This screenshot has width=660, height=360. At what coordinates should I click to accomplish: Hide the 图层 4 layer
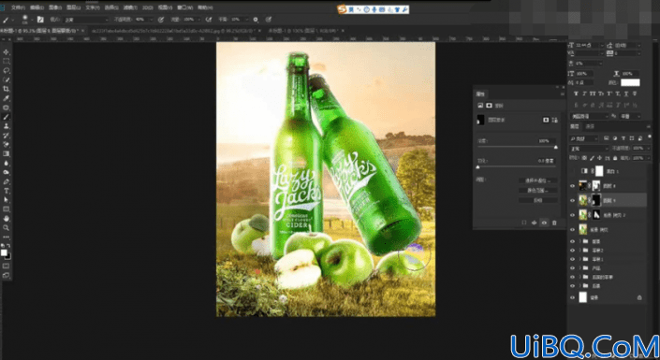pos(572,185)
